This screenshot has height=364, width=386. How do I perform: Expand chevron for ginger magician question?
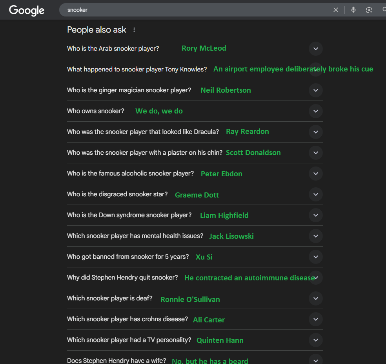pos(316,90)
